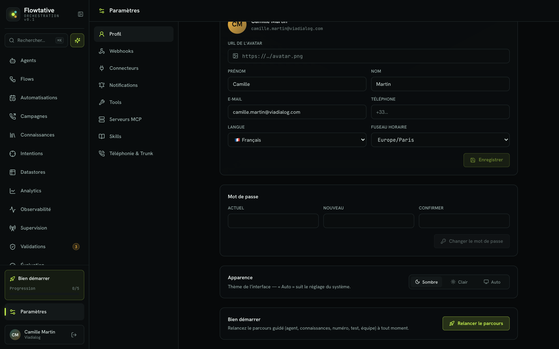Image resolution: width=559 pixels, height=349 pixels.
Task: Click the AI sparkle assistant button
Action: [x=77, y=40]
